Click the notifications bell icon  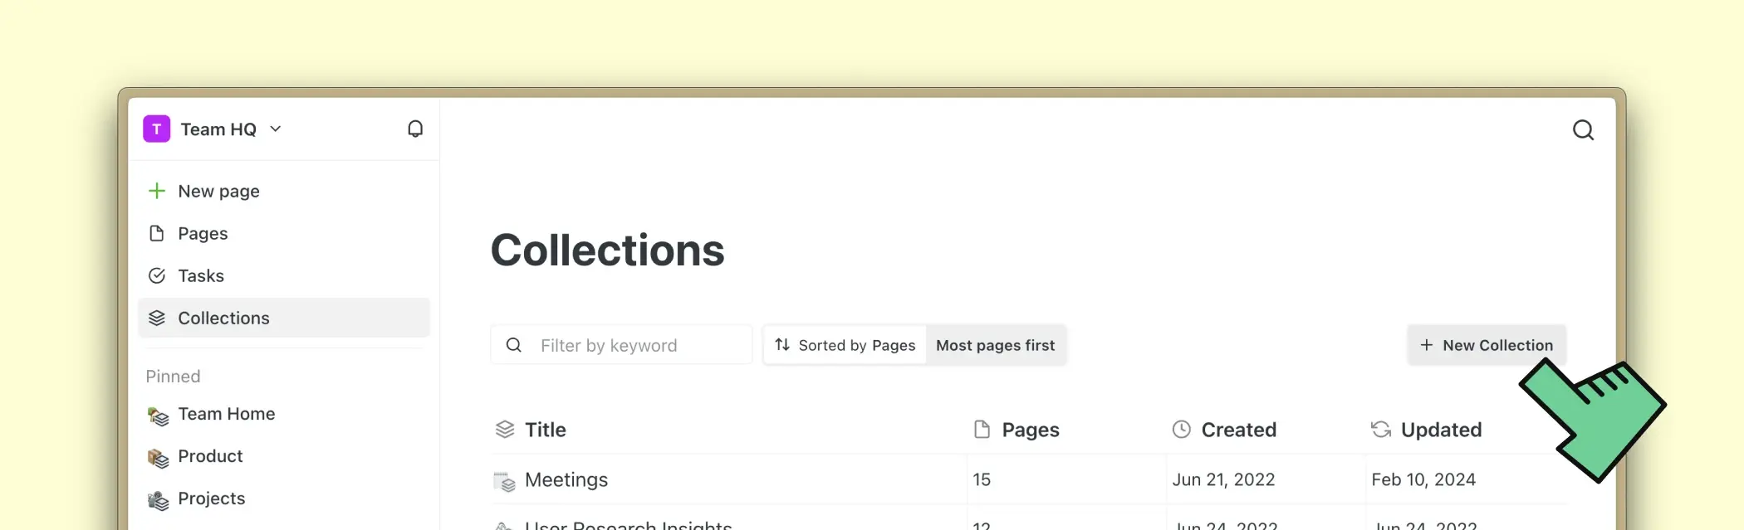(415, 129)
